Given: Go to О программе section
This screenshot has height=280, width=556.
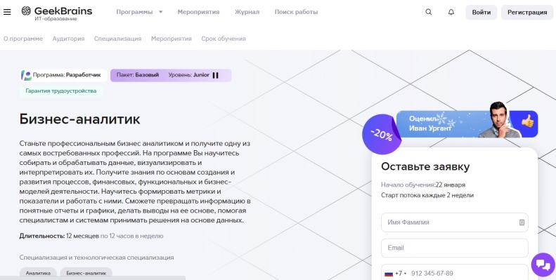Looking at the screenshot, I should pos(23,39).
